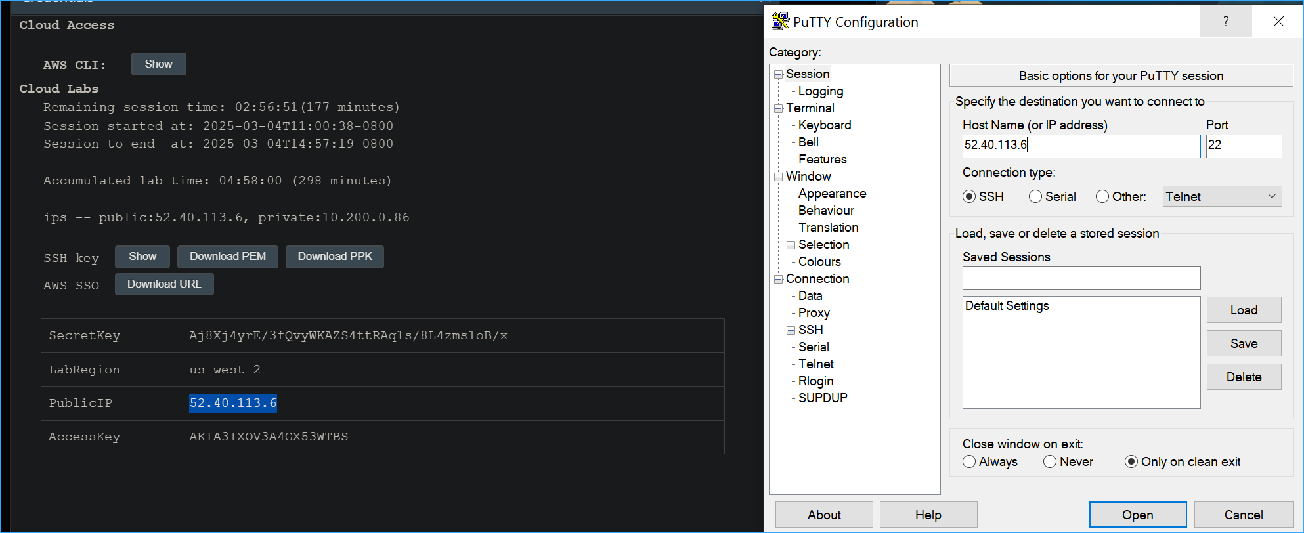The height and width of the screenshot is (533, 1304).
Task: Collapse the Window tree node
Action: pyautogui.click(x=779, y=177)
